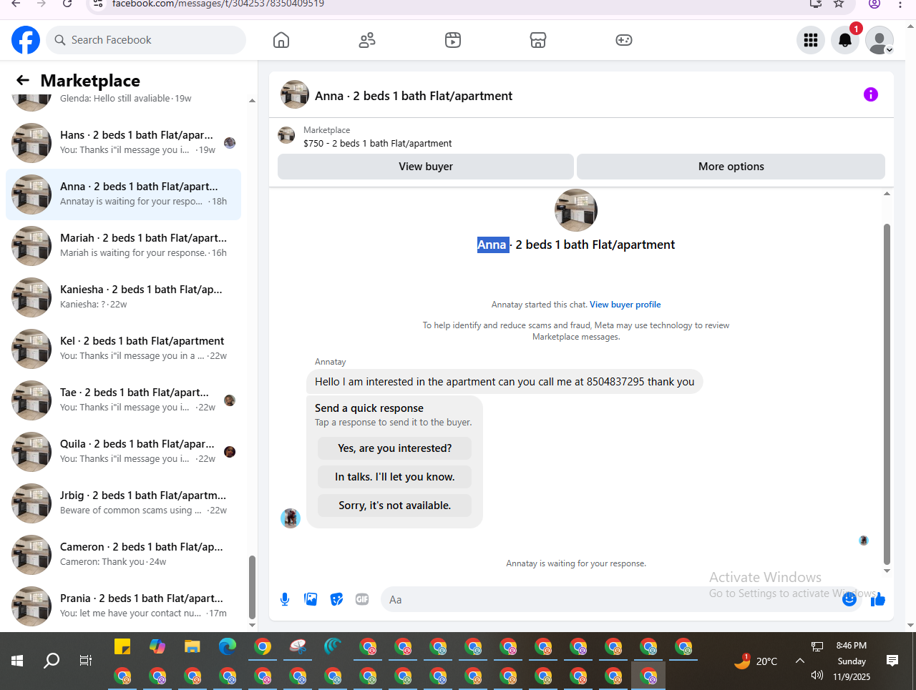The height and width of the screenshot is (690, 916).
Task: Send a thumbs-up like
Action: point(878,599)
